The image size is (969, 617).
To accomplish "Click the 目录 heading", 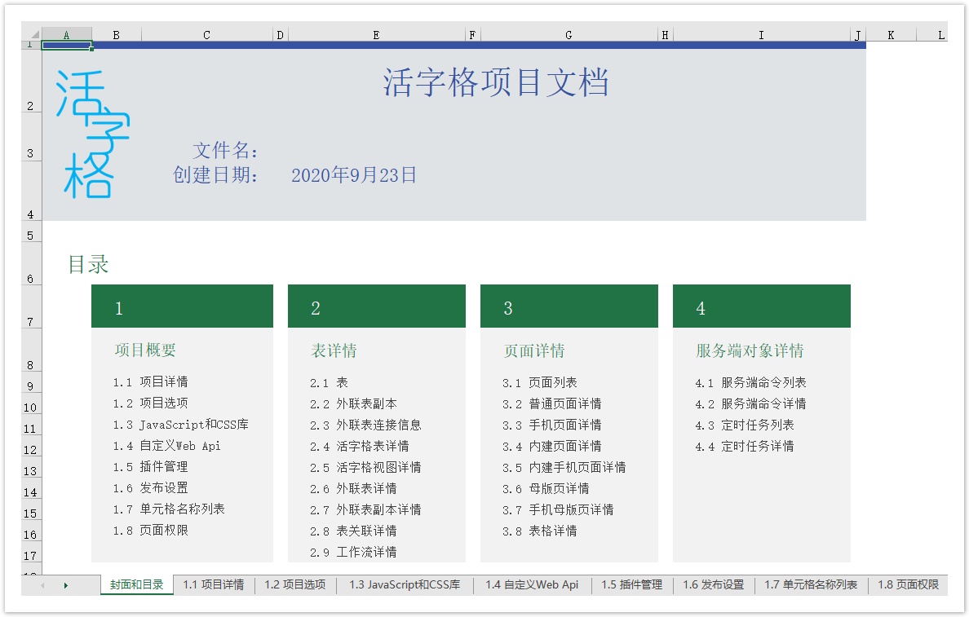I will (x=88, y=264).
